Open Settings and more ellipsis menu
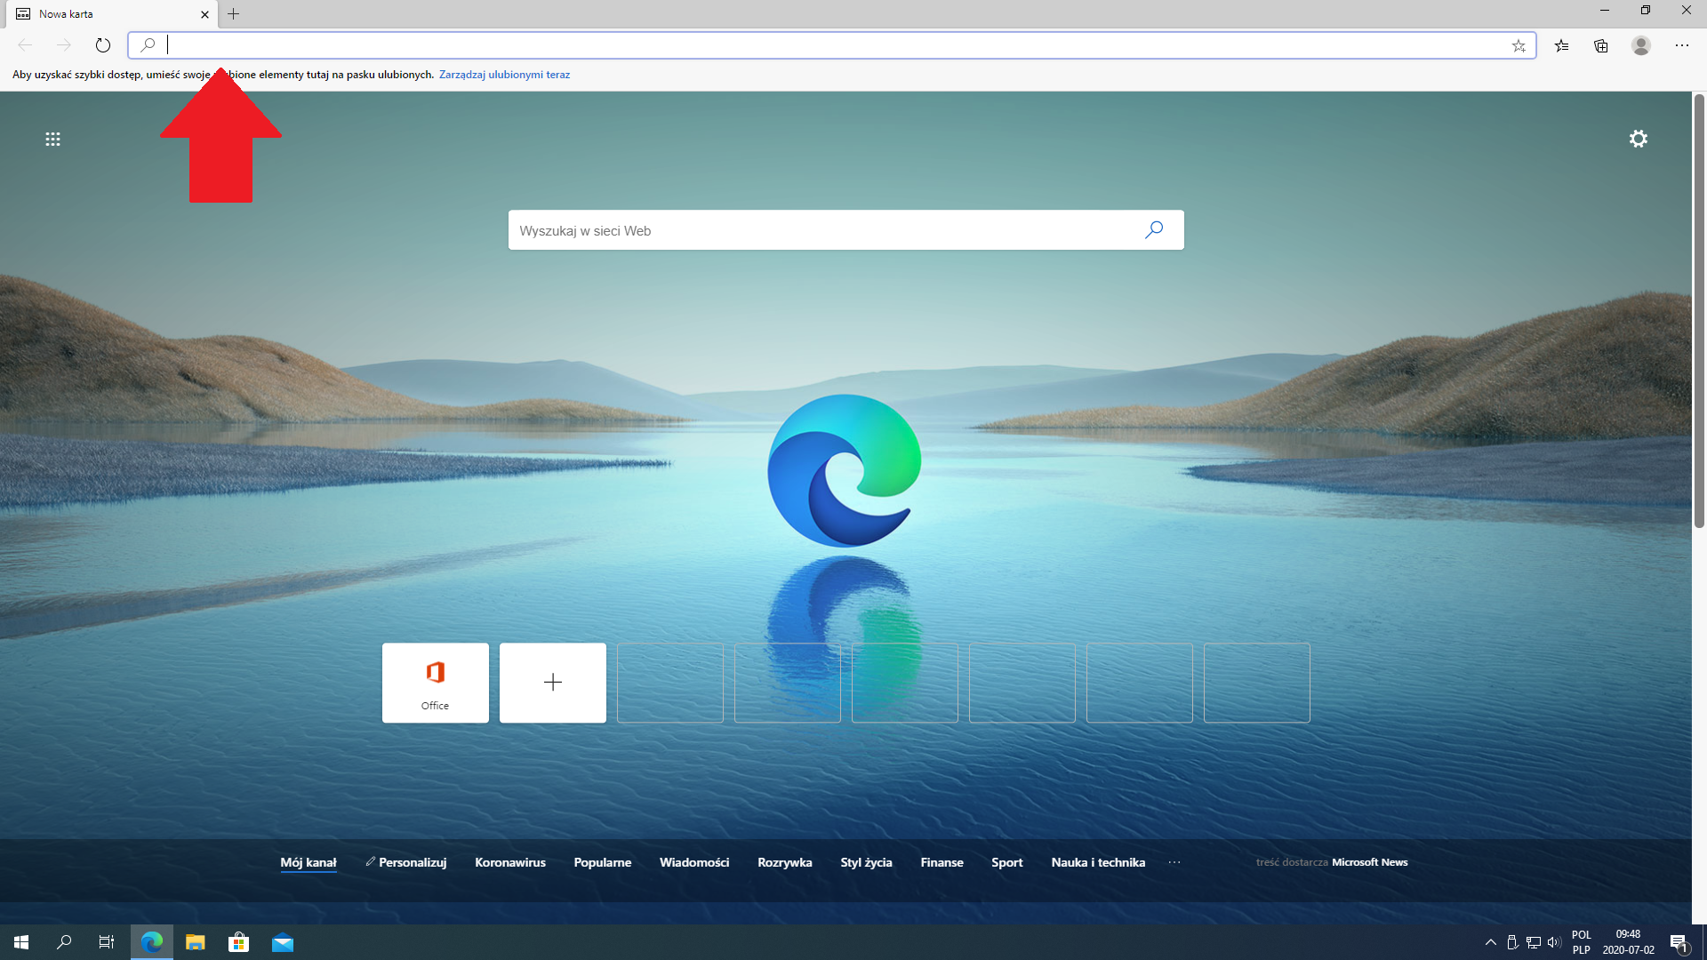Screen dimensions: 1707x960 pos(1682,45)
